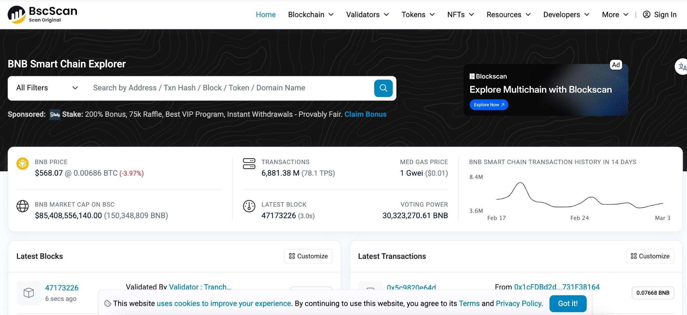
Task: Open the All Filters dropdown
Action: click(x=47, y=88)
